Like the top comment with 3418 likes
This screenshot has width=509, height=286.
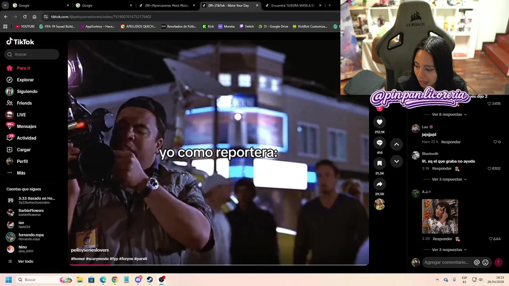(490, 103)
